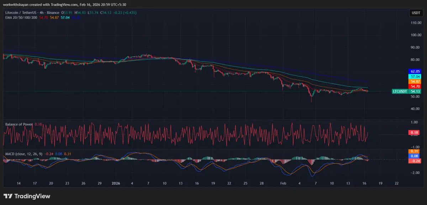The image size is (427, 205).
Task: Click the TradingView wordmark text
Action: coord(32,196)
